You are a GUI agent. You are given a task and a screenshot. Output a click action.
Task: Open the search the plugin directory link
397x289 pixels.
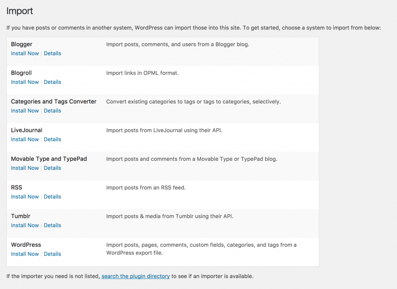point(135,276)
